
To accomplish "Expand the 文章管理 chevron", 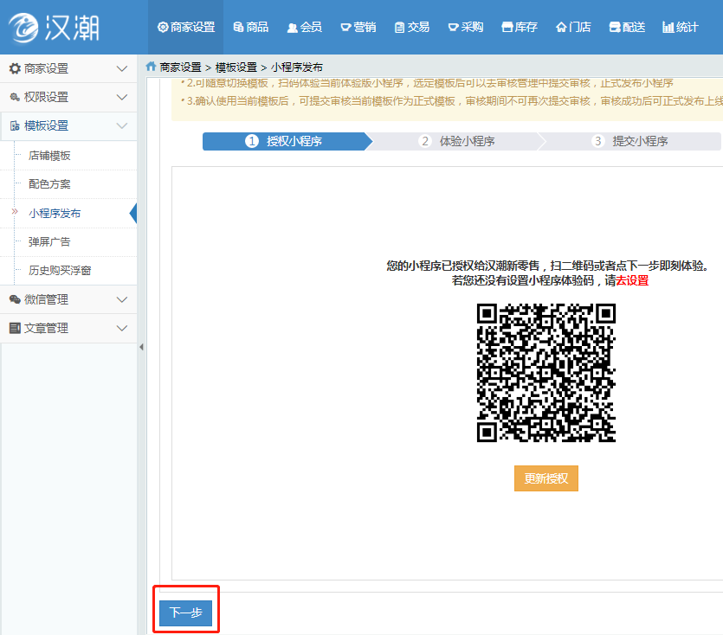I will [122, 328].
